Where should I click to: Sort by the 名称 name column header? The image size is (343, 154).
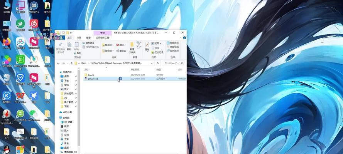click(x=86, y=70)
